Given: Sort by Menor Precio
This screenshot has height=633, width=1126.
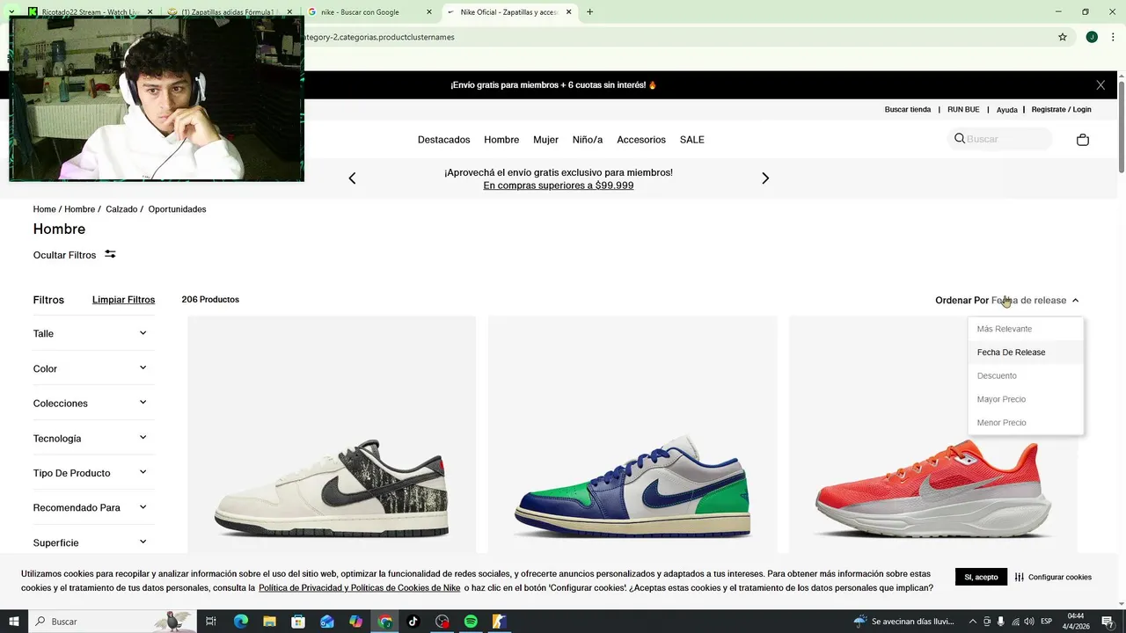Looking at the screenshot, I should [1025, 423].
